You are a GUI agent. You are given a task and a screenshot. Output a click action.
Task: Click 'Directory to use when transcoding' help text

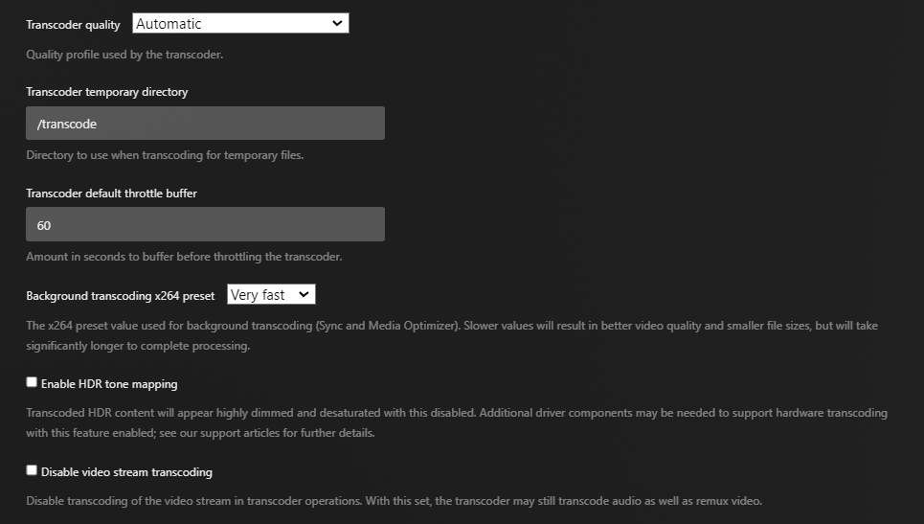coord(165,155)
